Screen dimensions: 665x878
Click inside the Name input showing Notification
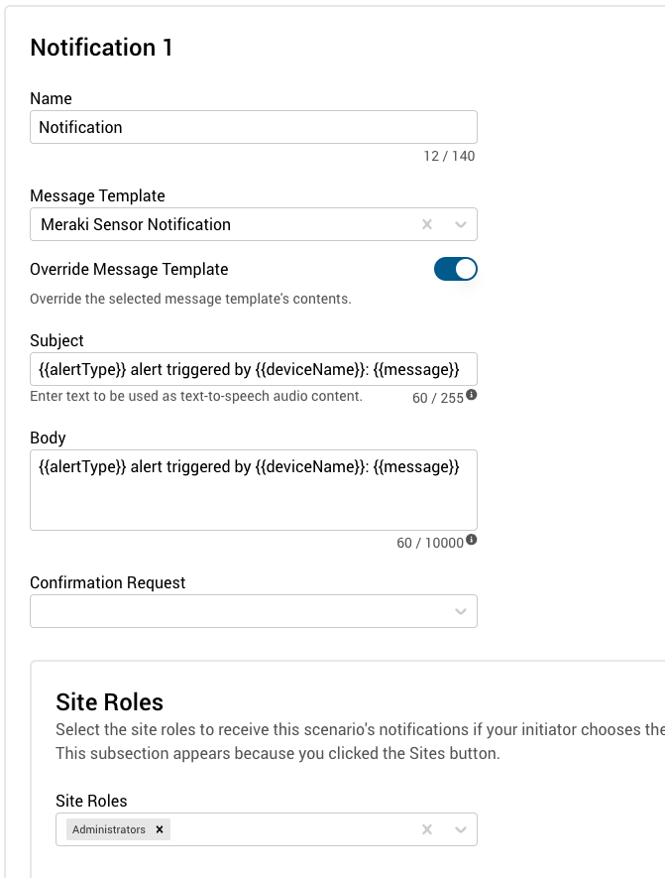253,127
